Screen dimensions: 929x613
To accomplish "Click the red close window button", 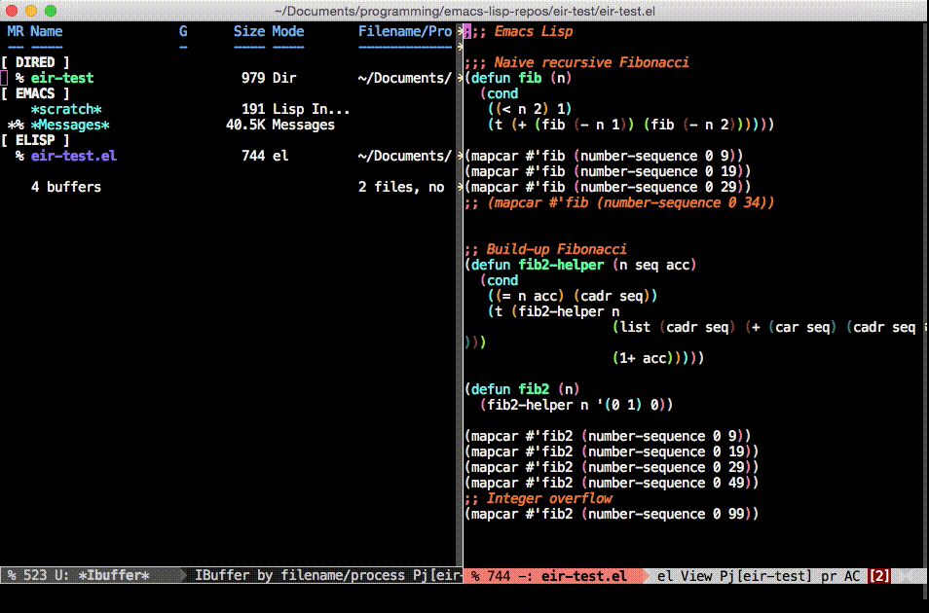I will point(12,11).
